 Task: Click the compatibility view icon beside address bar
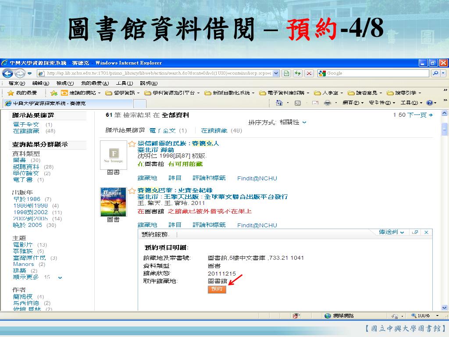click(x=286, y=73)
